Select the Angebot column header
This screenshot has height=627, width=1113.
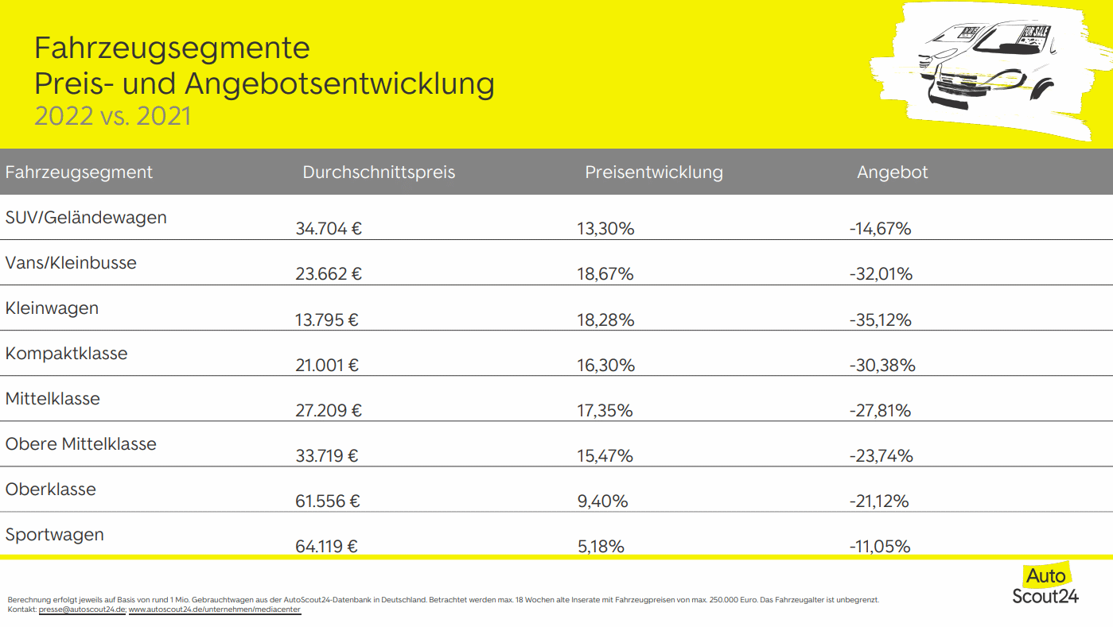click(893, 172)
